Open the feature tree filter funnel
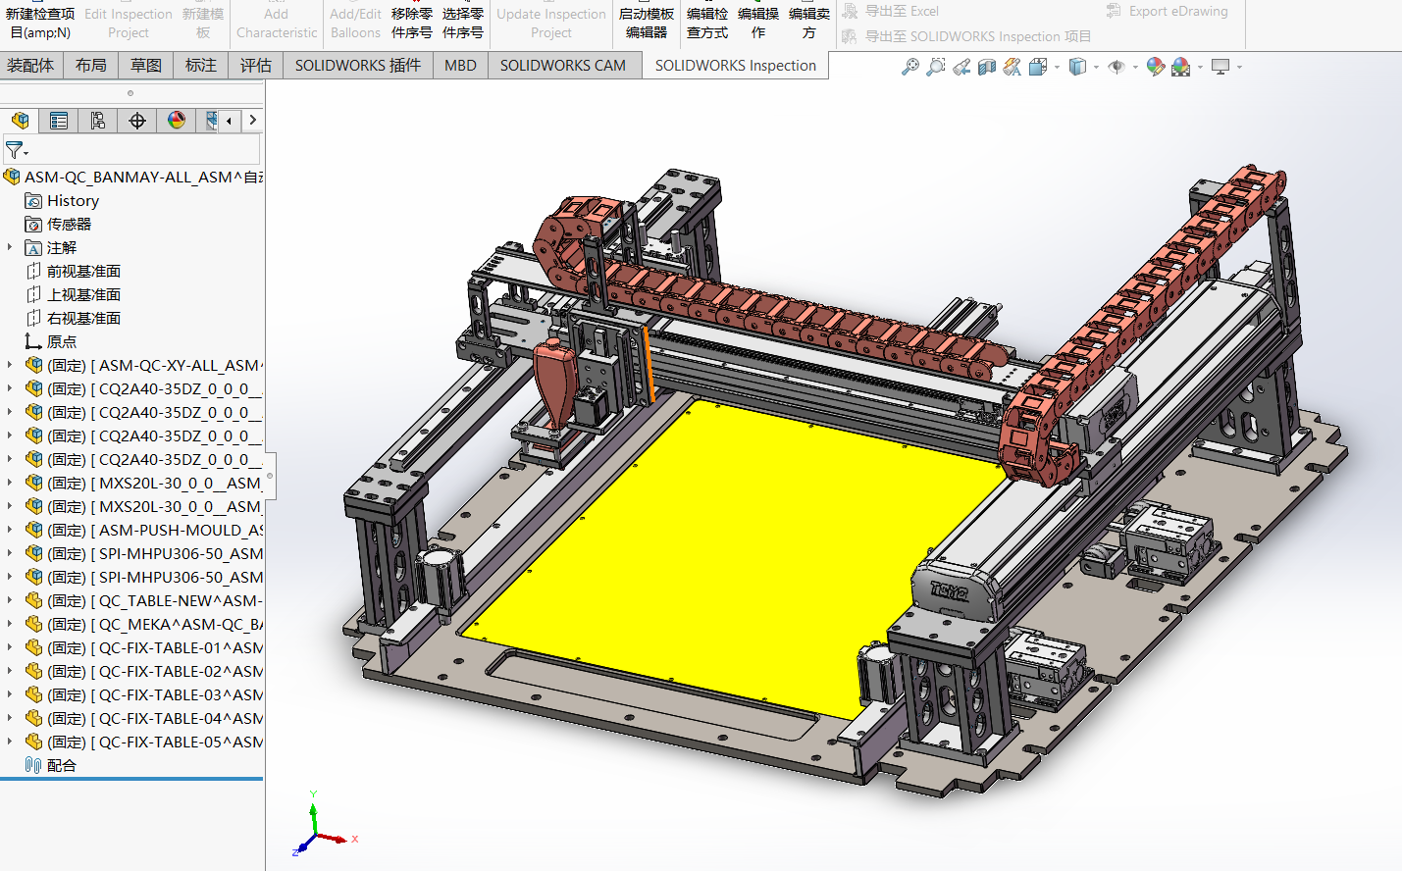The width and height of the screenshot is (1402, 871). [15, 150]
